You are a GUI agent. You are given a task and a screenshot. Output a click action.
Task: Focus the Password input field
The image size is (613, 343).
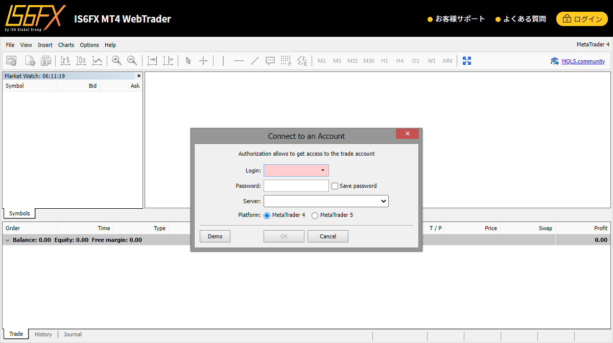pos(296,186)
